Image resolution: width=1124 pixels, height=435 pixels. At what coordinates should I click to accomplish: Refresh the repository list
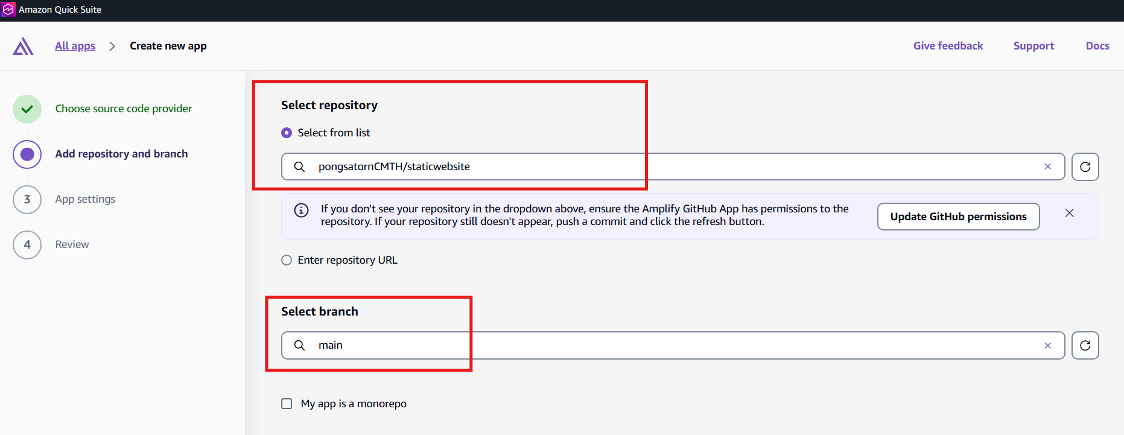(1085, 167)
